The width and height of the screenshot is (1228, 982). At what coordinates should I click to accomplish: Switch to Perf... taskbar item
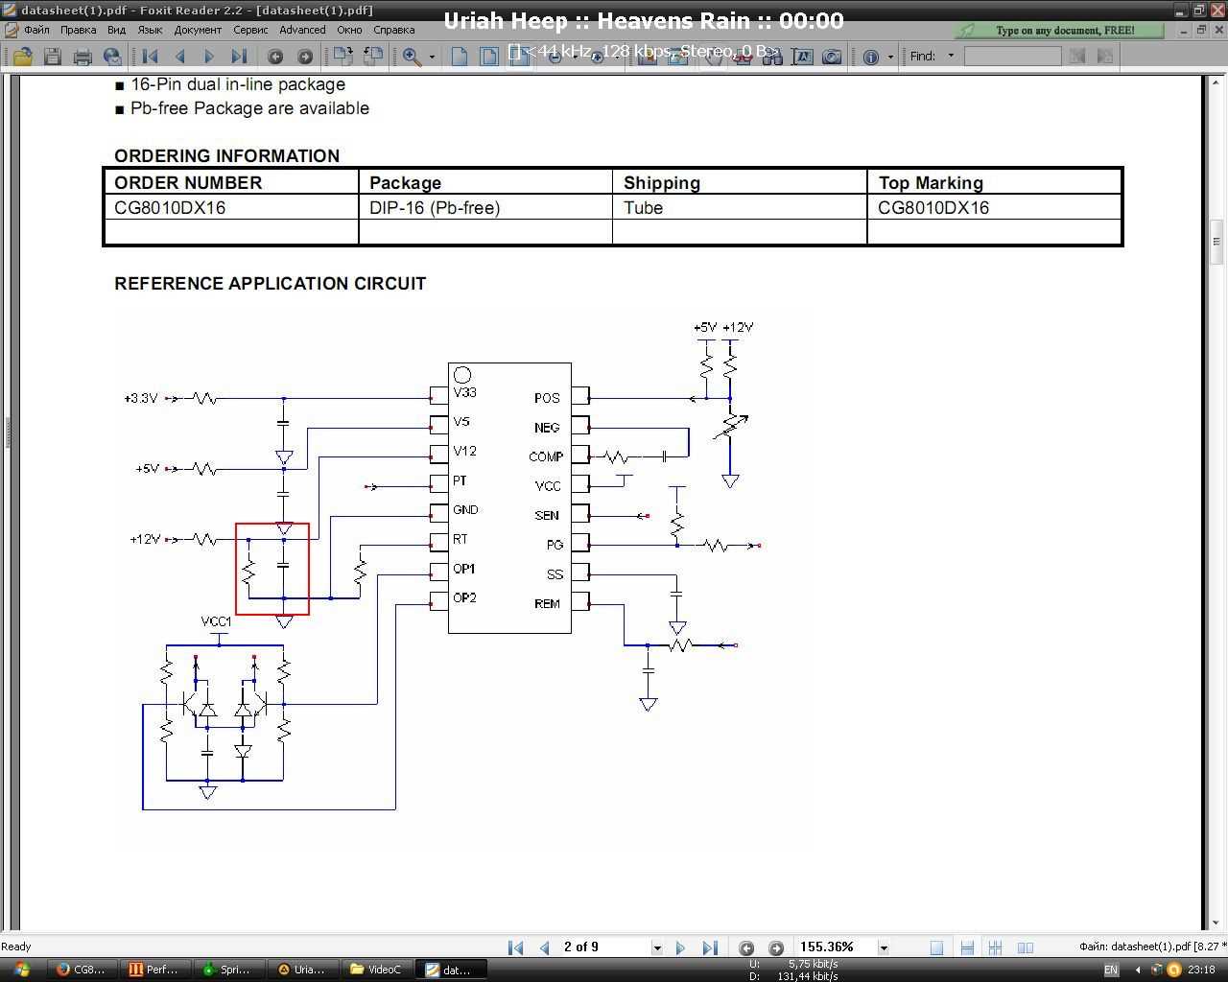click(153, 970)
